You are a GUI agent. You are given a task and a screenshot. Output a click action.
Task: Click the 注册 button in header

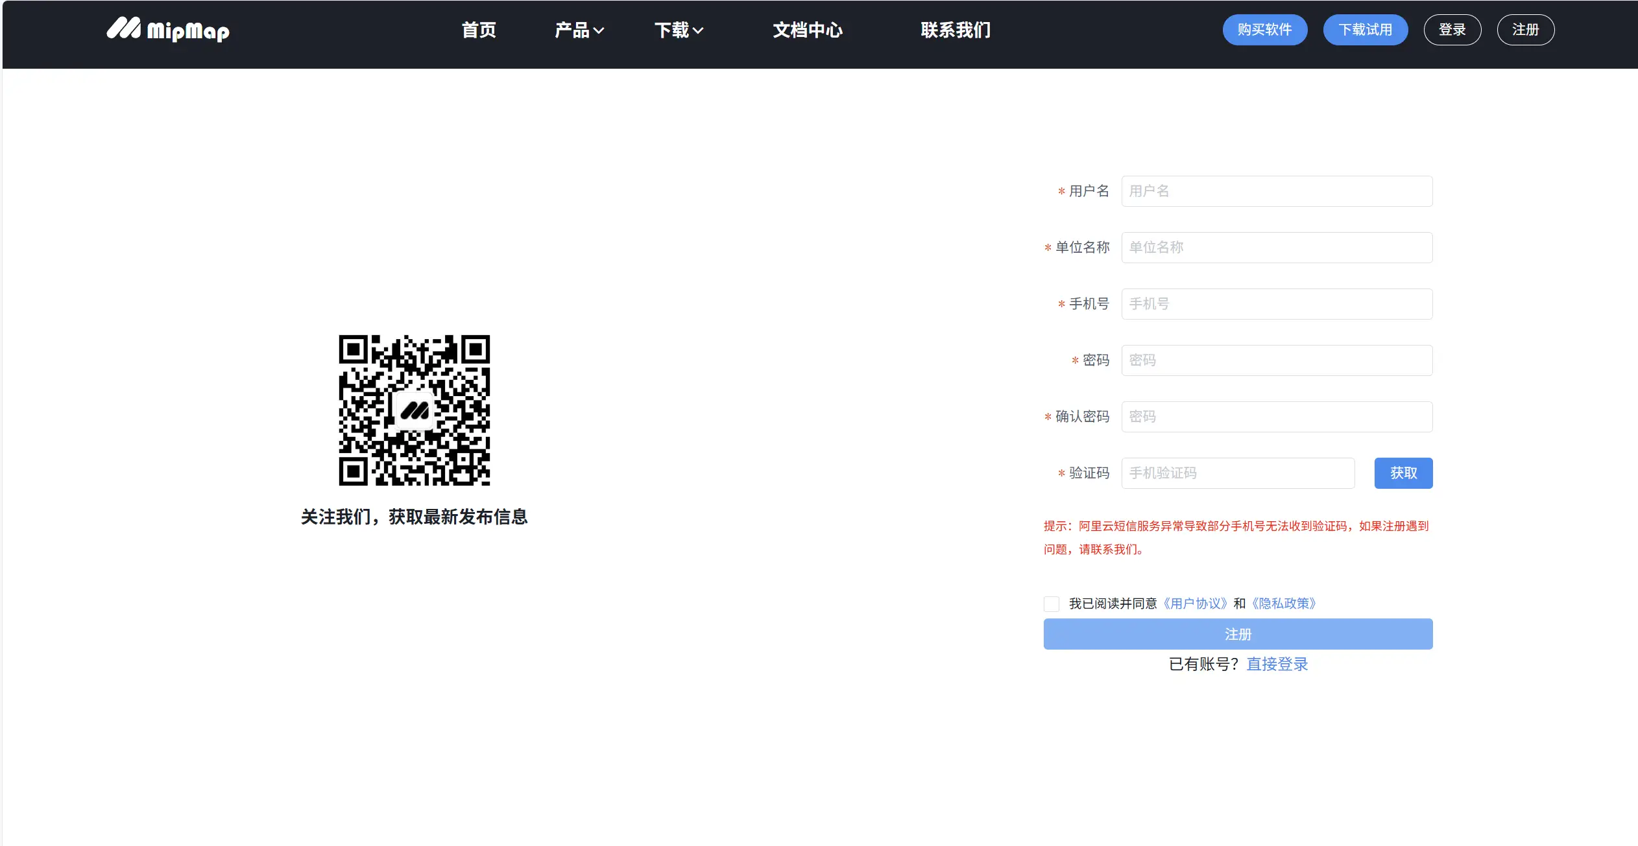pyautogui.click(x=1525, y=30)
